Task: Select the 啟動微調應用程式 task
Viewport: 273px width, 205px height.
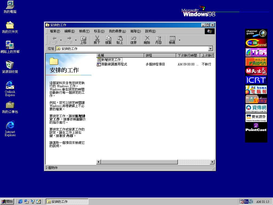Action: (x=112, y=64)
